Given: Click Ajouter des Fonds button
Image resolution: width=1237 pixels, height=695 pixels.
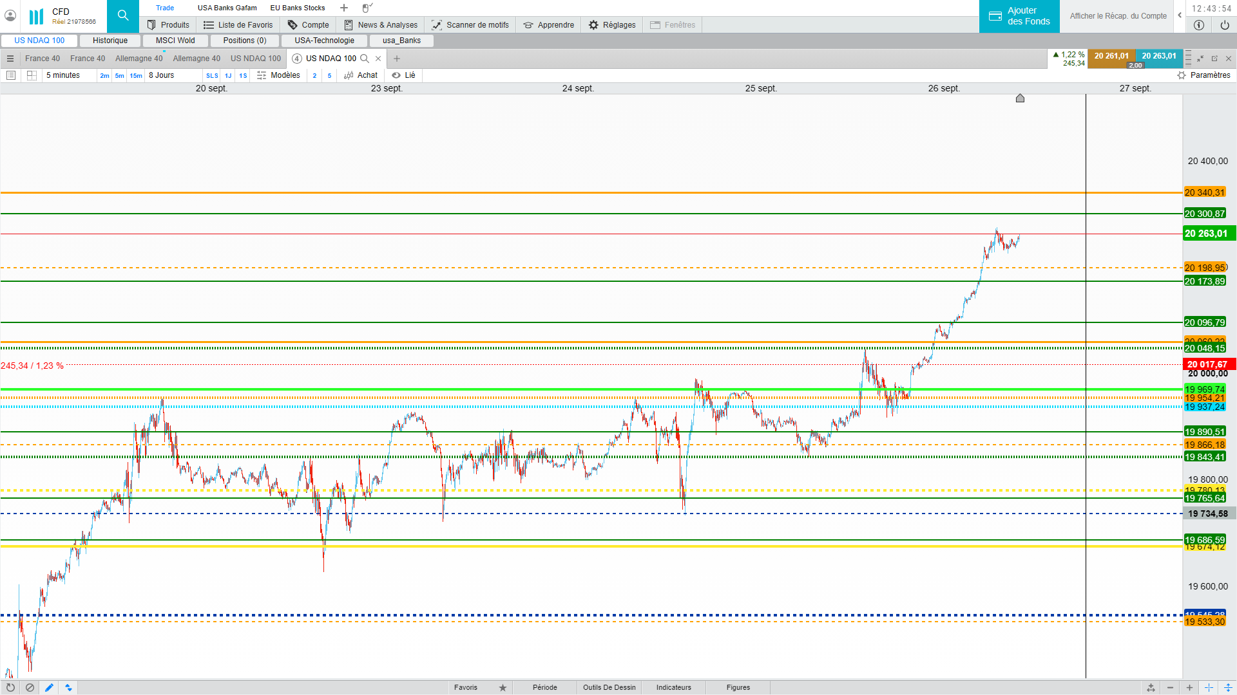Looking at the screenshot, I should click(x=1019, y=16).
